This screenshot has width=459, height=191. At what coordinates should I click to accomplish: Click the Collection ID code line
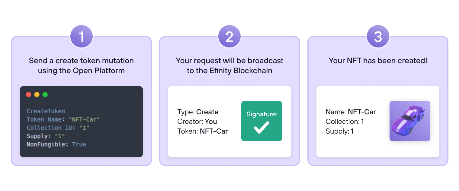[58, 128]
